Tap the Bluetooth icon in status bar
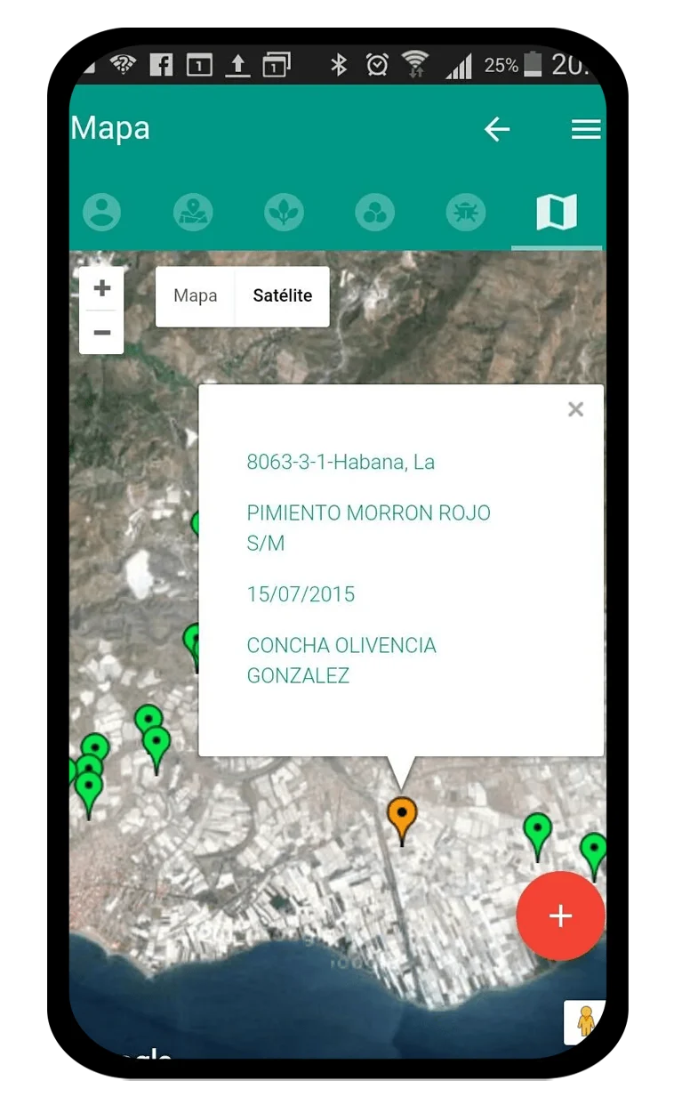The height and width of the screenshot is (1113, 674). (x=338, y=65)
